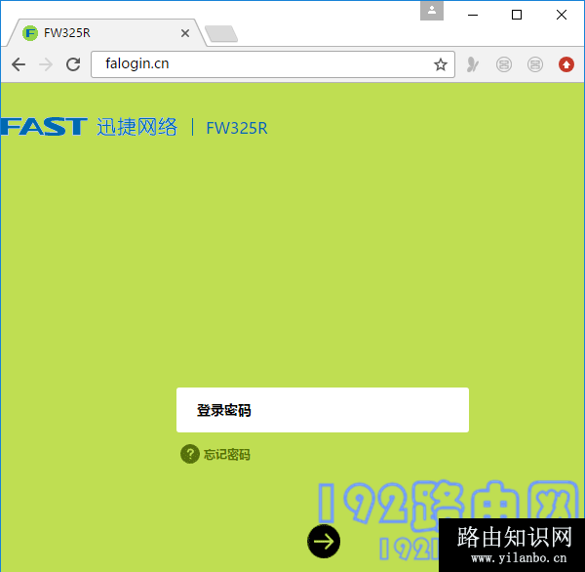Select the FW325R browser tab
Viewport: 585px width, 572px height.
pos(106,33)
